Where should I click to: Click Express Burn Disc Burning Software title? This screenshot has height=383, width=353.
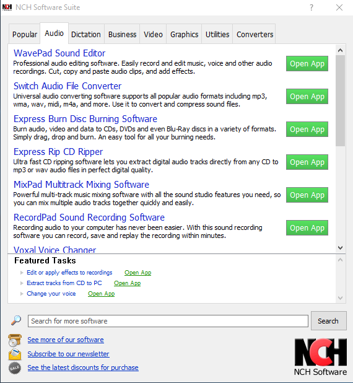[85, 119]
